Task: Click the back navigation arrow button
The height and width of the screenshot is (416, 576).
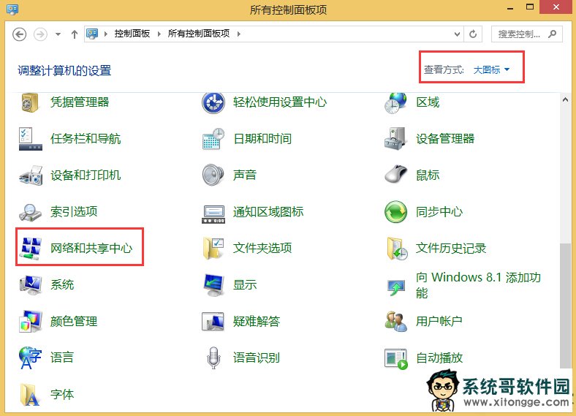Action: click(20, 34)
